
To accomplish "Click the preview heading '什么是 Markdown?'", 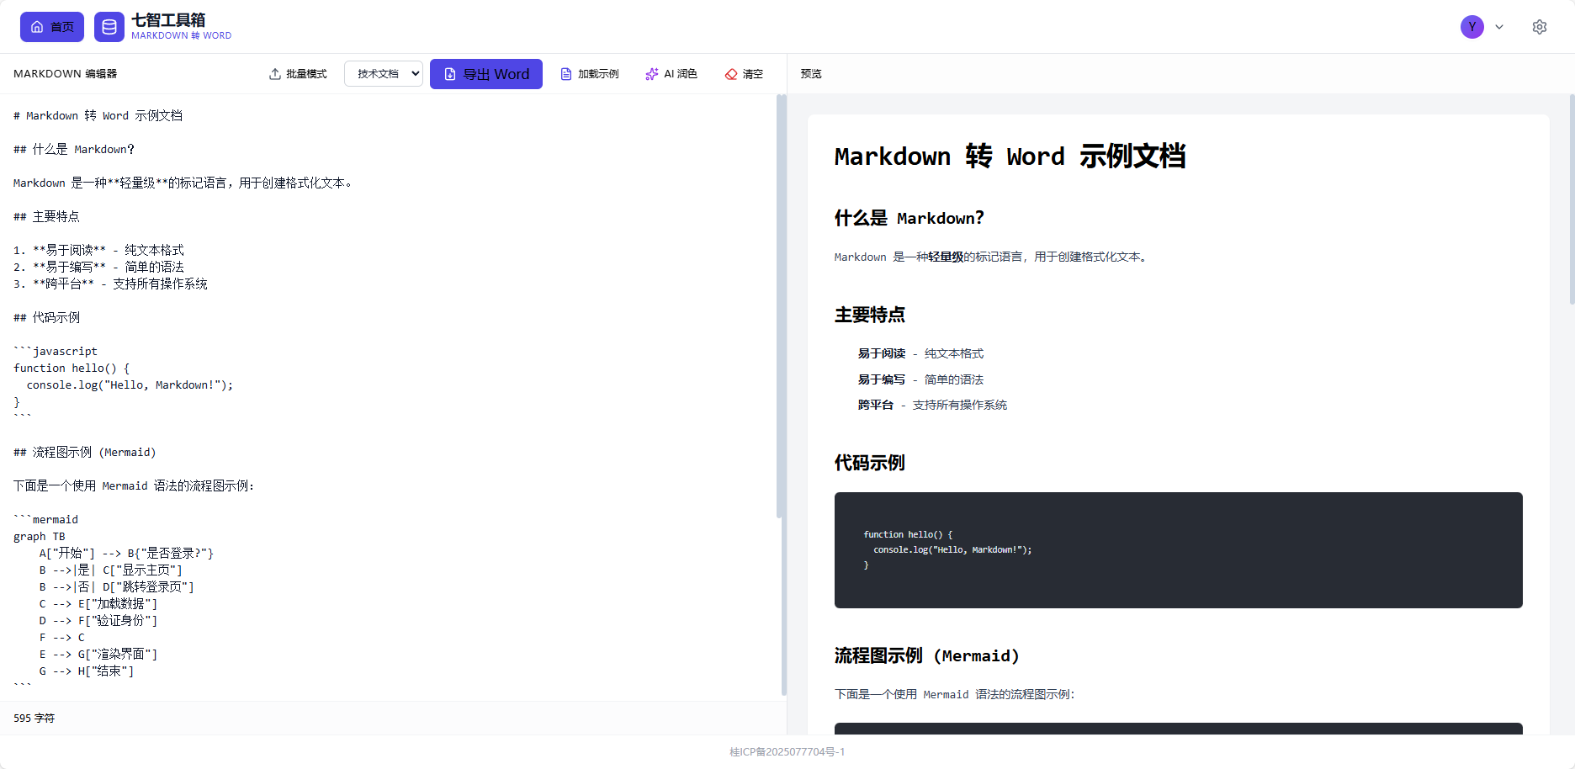I will 909,219.
